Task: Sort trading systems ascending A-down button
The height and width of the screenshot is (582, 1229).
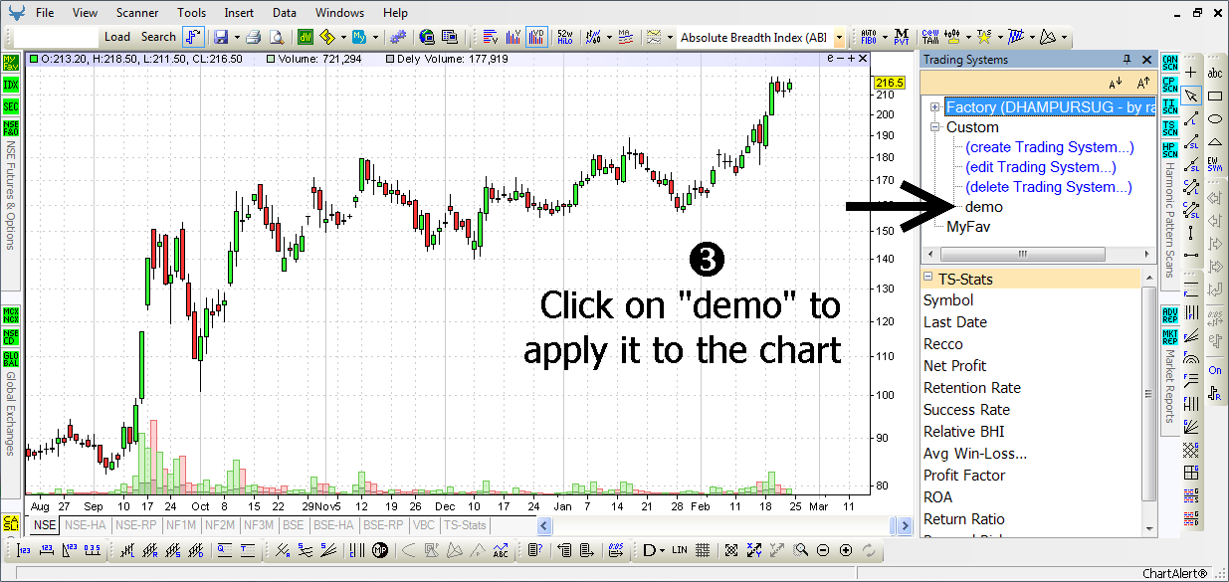Action: 1116,83
